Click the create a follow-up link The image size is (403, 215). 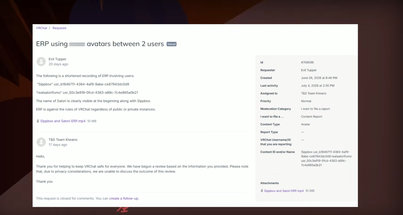pyautogui.click(x=124, y=198)
